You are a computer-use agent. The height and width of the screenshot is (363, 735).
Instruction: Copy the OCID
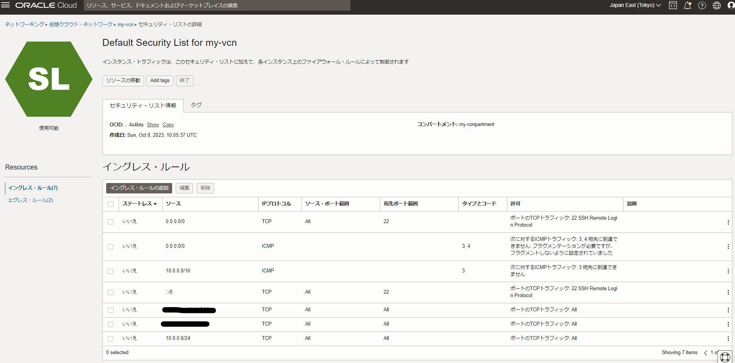(168, 125)
